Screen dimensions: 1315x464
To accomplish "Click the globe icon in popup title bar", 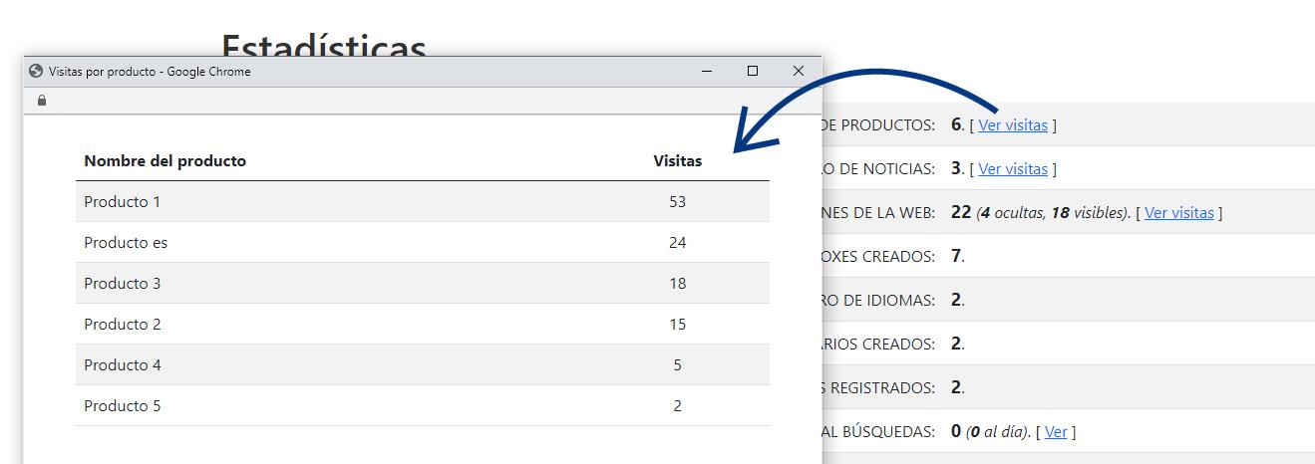I will [36, 72].
